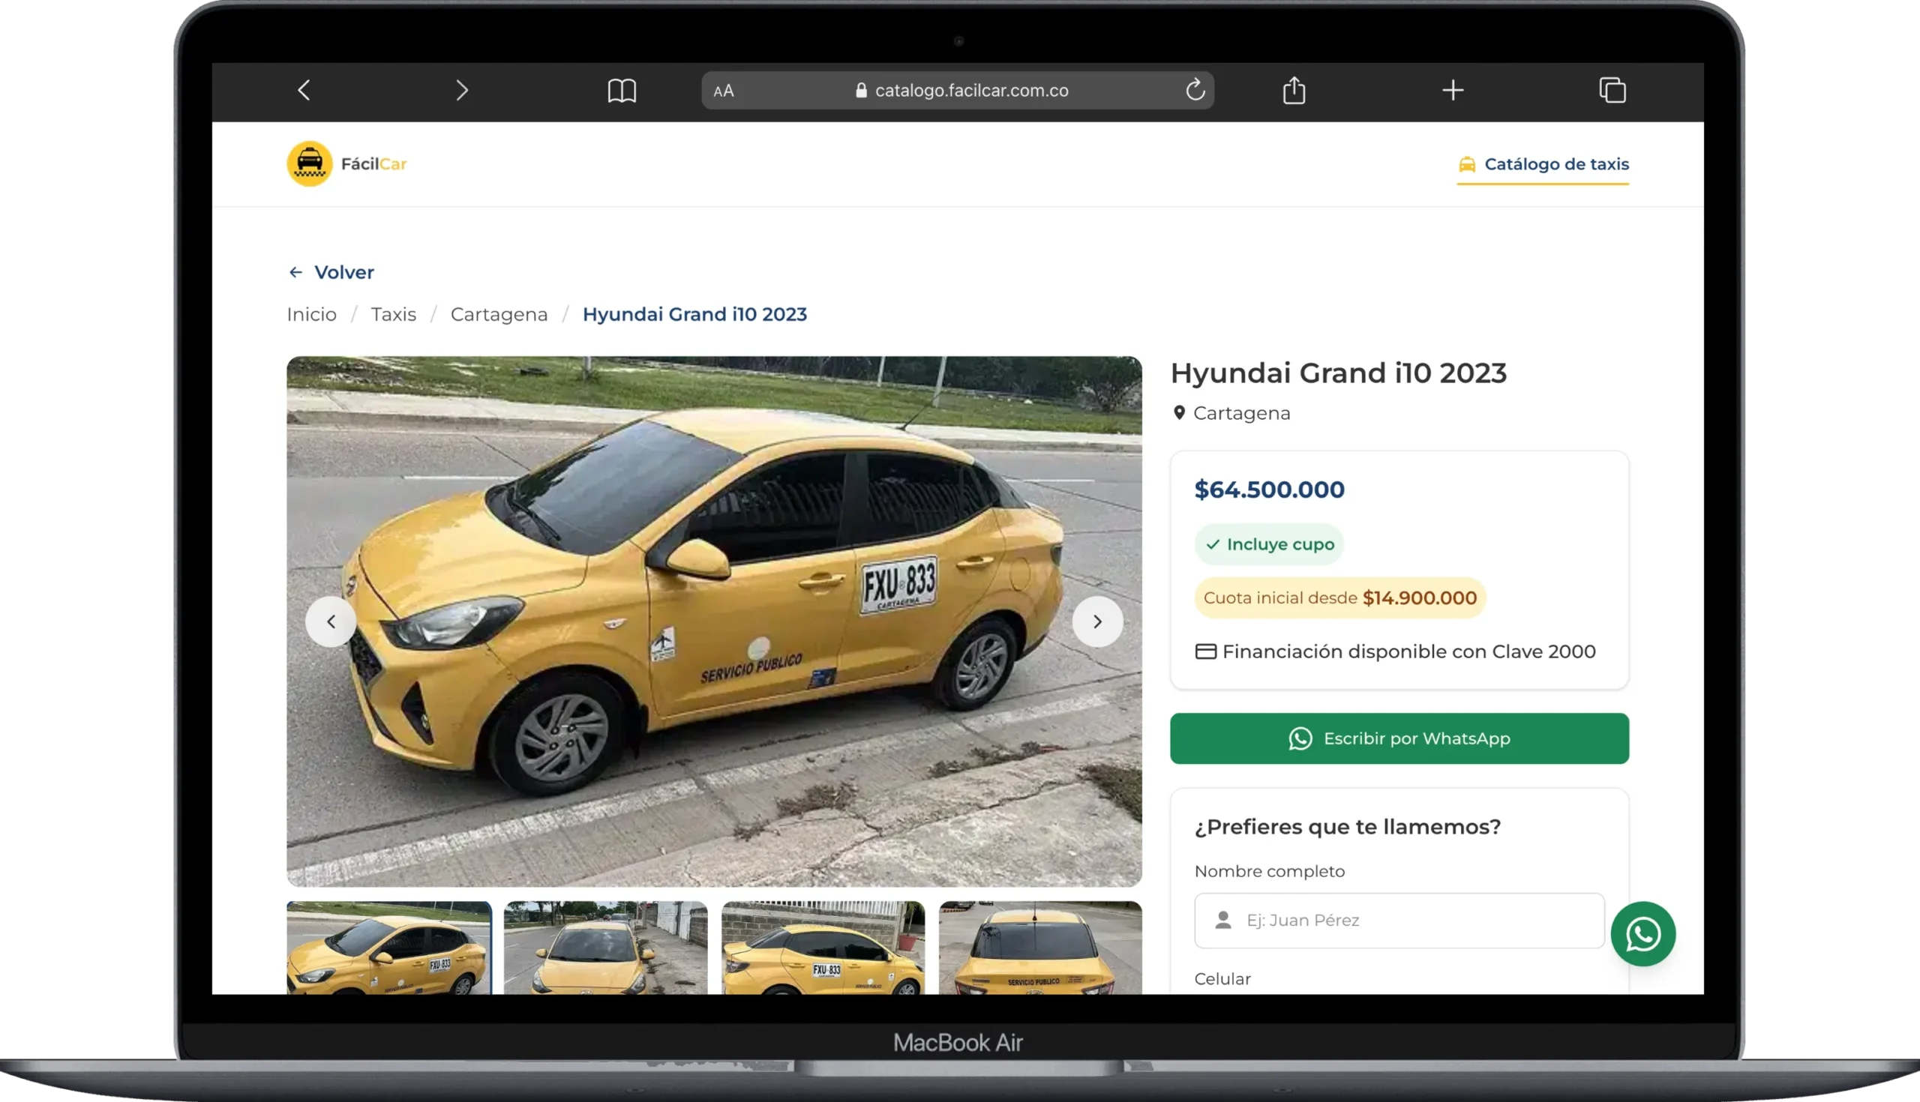Image resolution: width=1920 pixels, height=1102 pixels.
Task: Open the browser share icon
Action: point(1294,90)
